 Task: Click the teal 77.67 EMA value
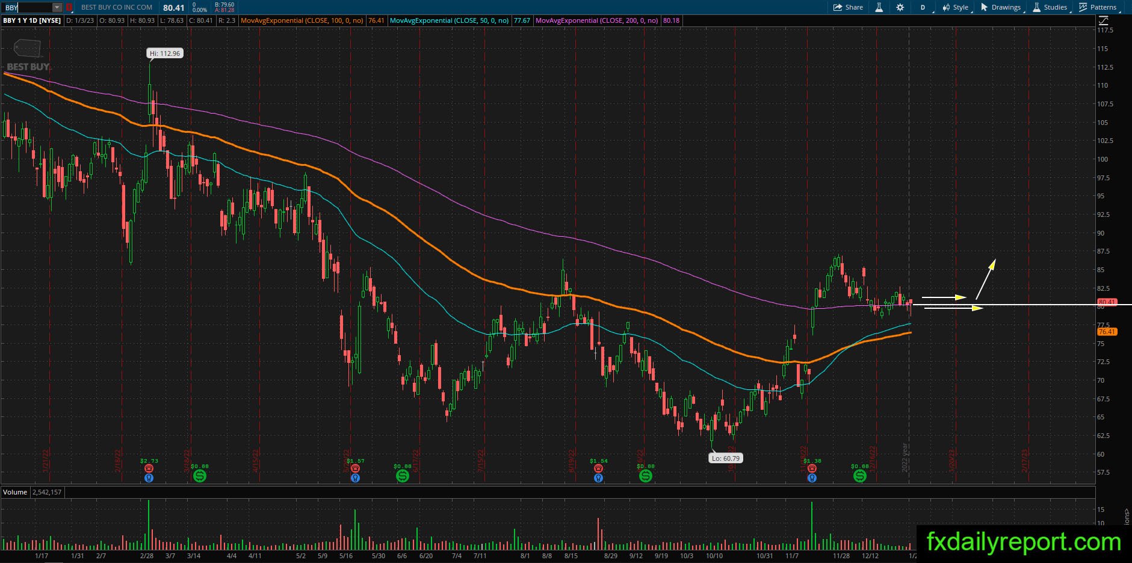pos(522,20)
